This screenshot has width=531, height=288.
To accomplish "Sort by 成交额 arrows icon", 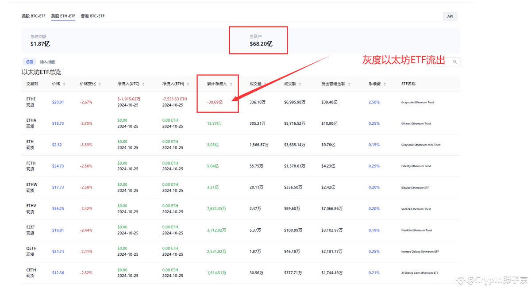I will coord(300,84).
